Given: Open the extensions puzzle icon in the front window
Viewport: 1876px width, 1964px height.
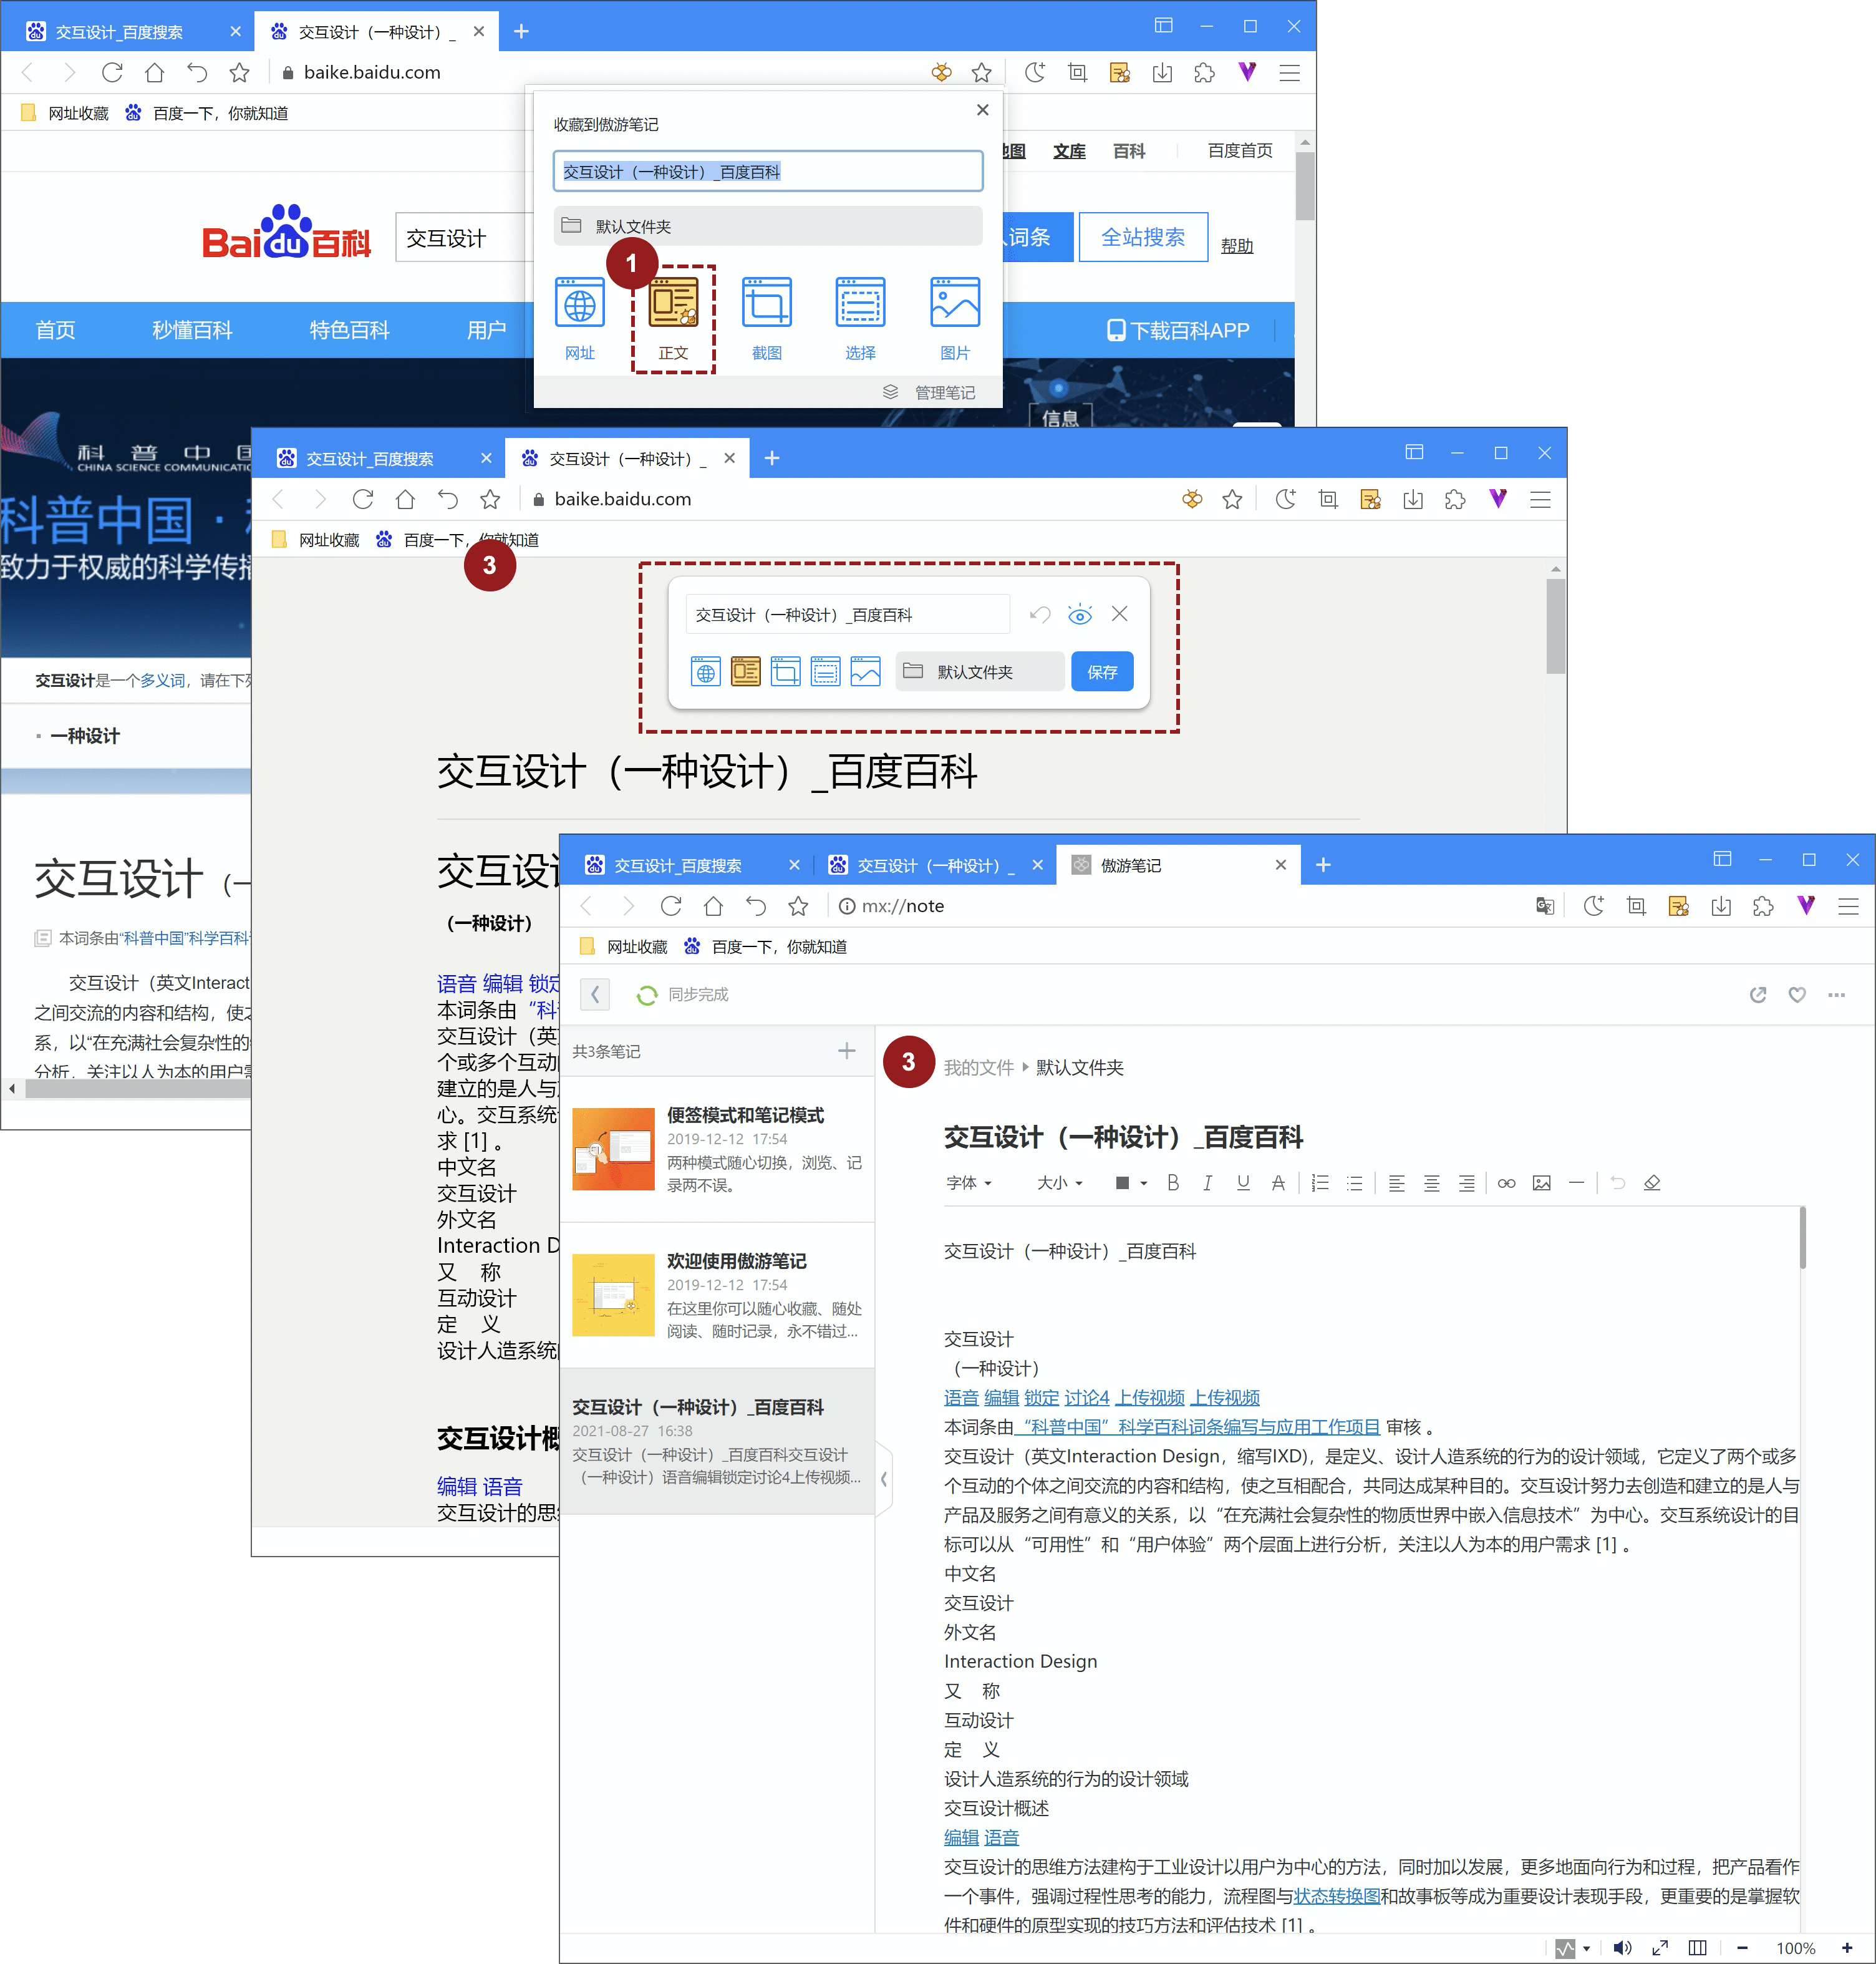Looking at the screenshot, I should pos(1763,905).
